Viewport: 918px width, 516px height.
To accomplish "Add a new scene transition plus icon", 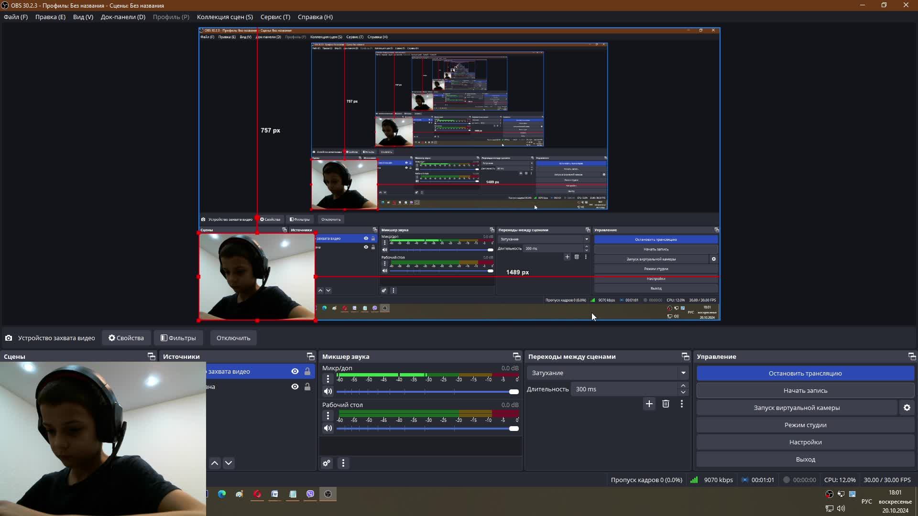I will coord(649,404).
